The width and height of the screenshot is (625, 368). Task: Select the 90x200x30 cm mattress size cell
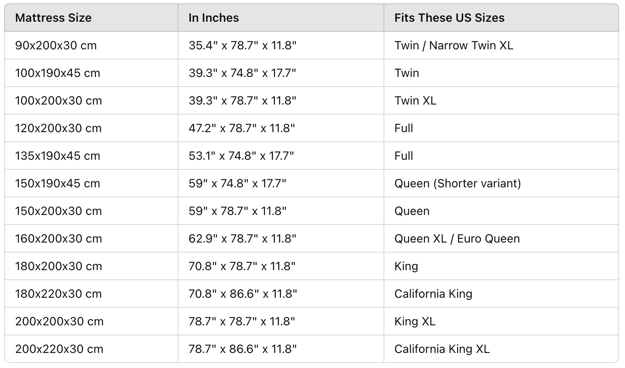pyautogui.click(x=91, y=45)
